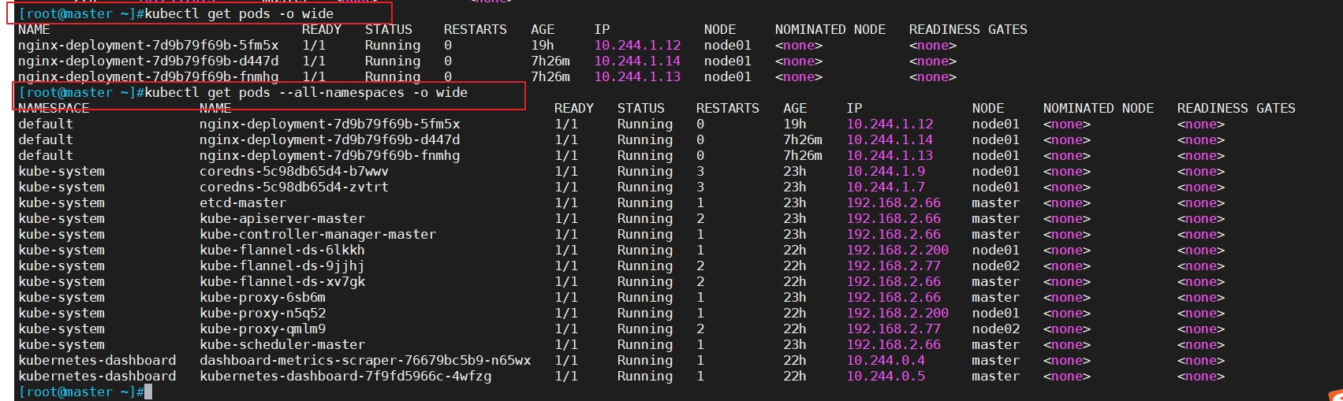Image resolution: width=1343 pixels, height=401 pixels.
Task: Click Running status in kube-apiserver-master row
Action: point(645,218)
